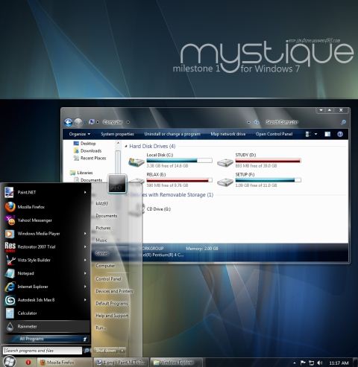Click the Search programs and files box
The height and width of the screenshot is (367, 358).
[43, 351]
